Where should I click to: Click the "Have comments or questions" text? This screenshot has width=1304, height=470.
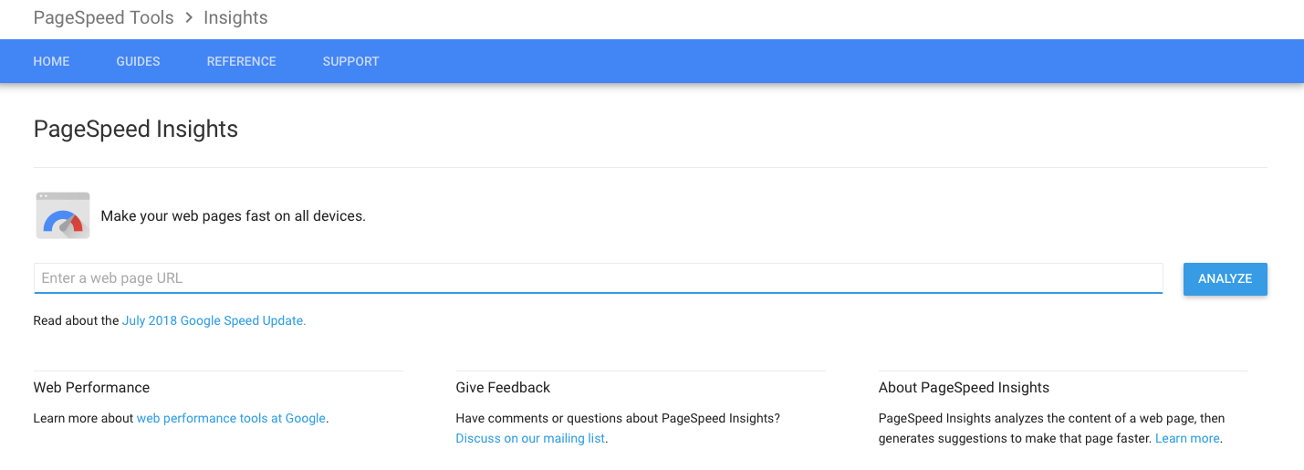click(x=618, y=419)
